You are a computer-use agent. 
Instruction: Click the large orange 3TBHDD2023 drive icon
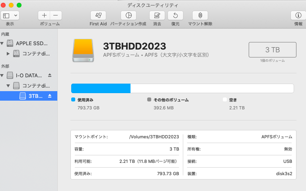coord(83,50)
